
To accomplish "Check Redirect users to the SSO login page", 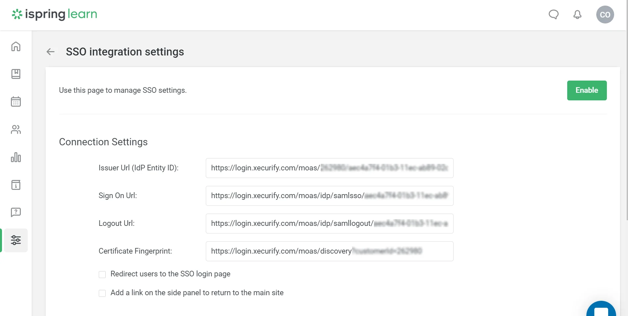I will click(102, 274).
